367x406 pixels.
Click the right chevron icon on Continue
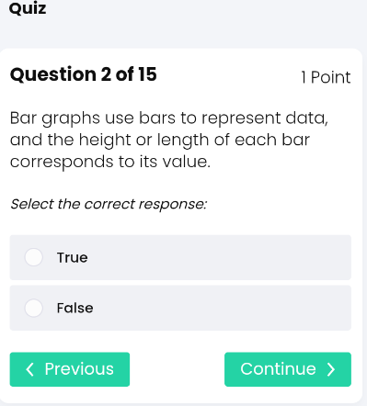(331, 369)
